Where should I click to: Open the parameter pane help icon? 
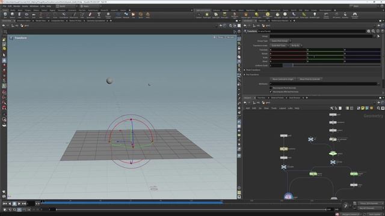383,31
